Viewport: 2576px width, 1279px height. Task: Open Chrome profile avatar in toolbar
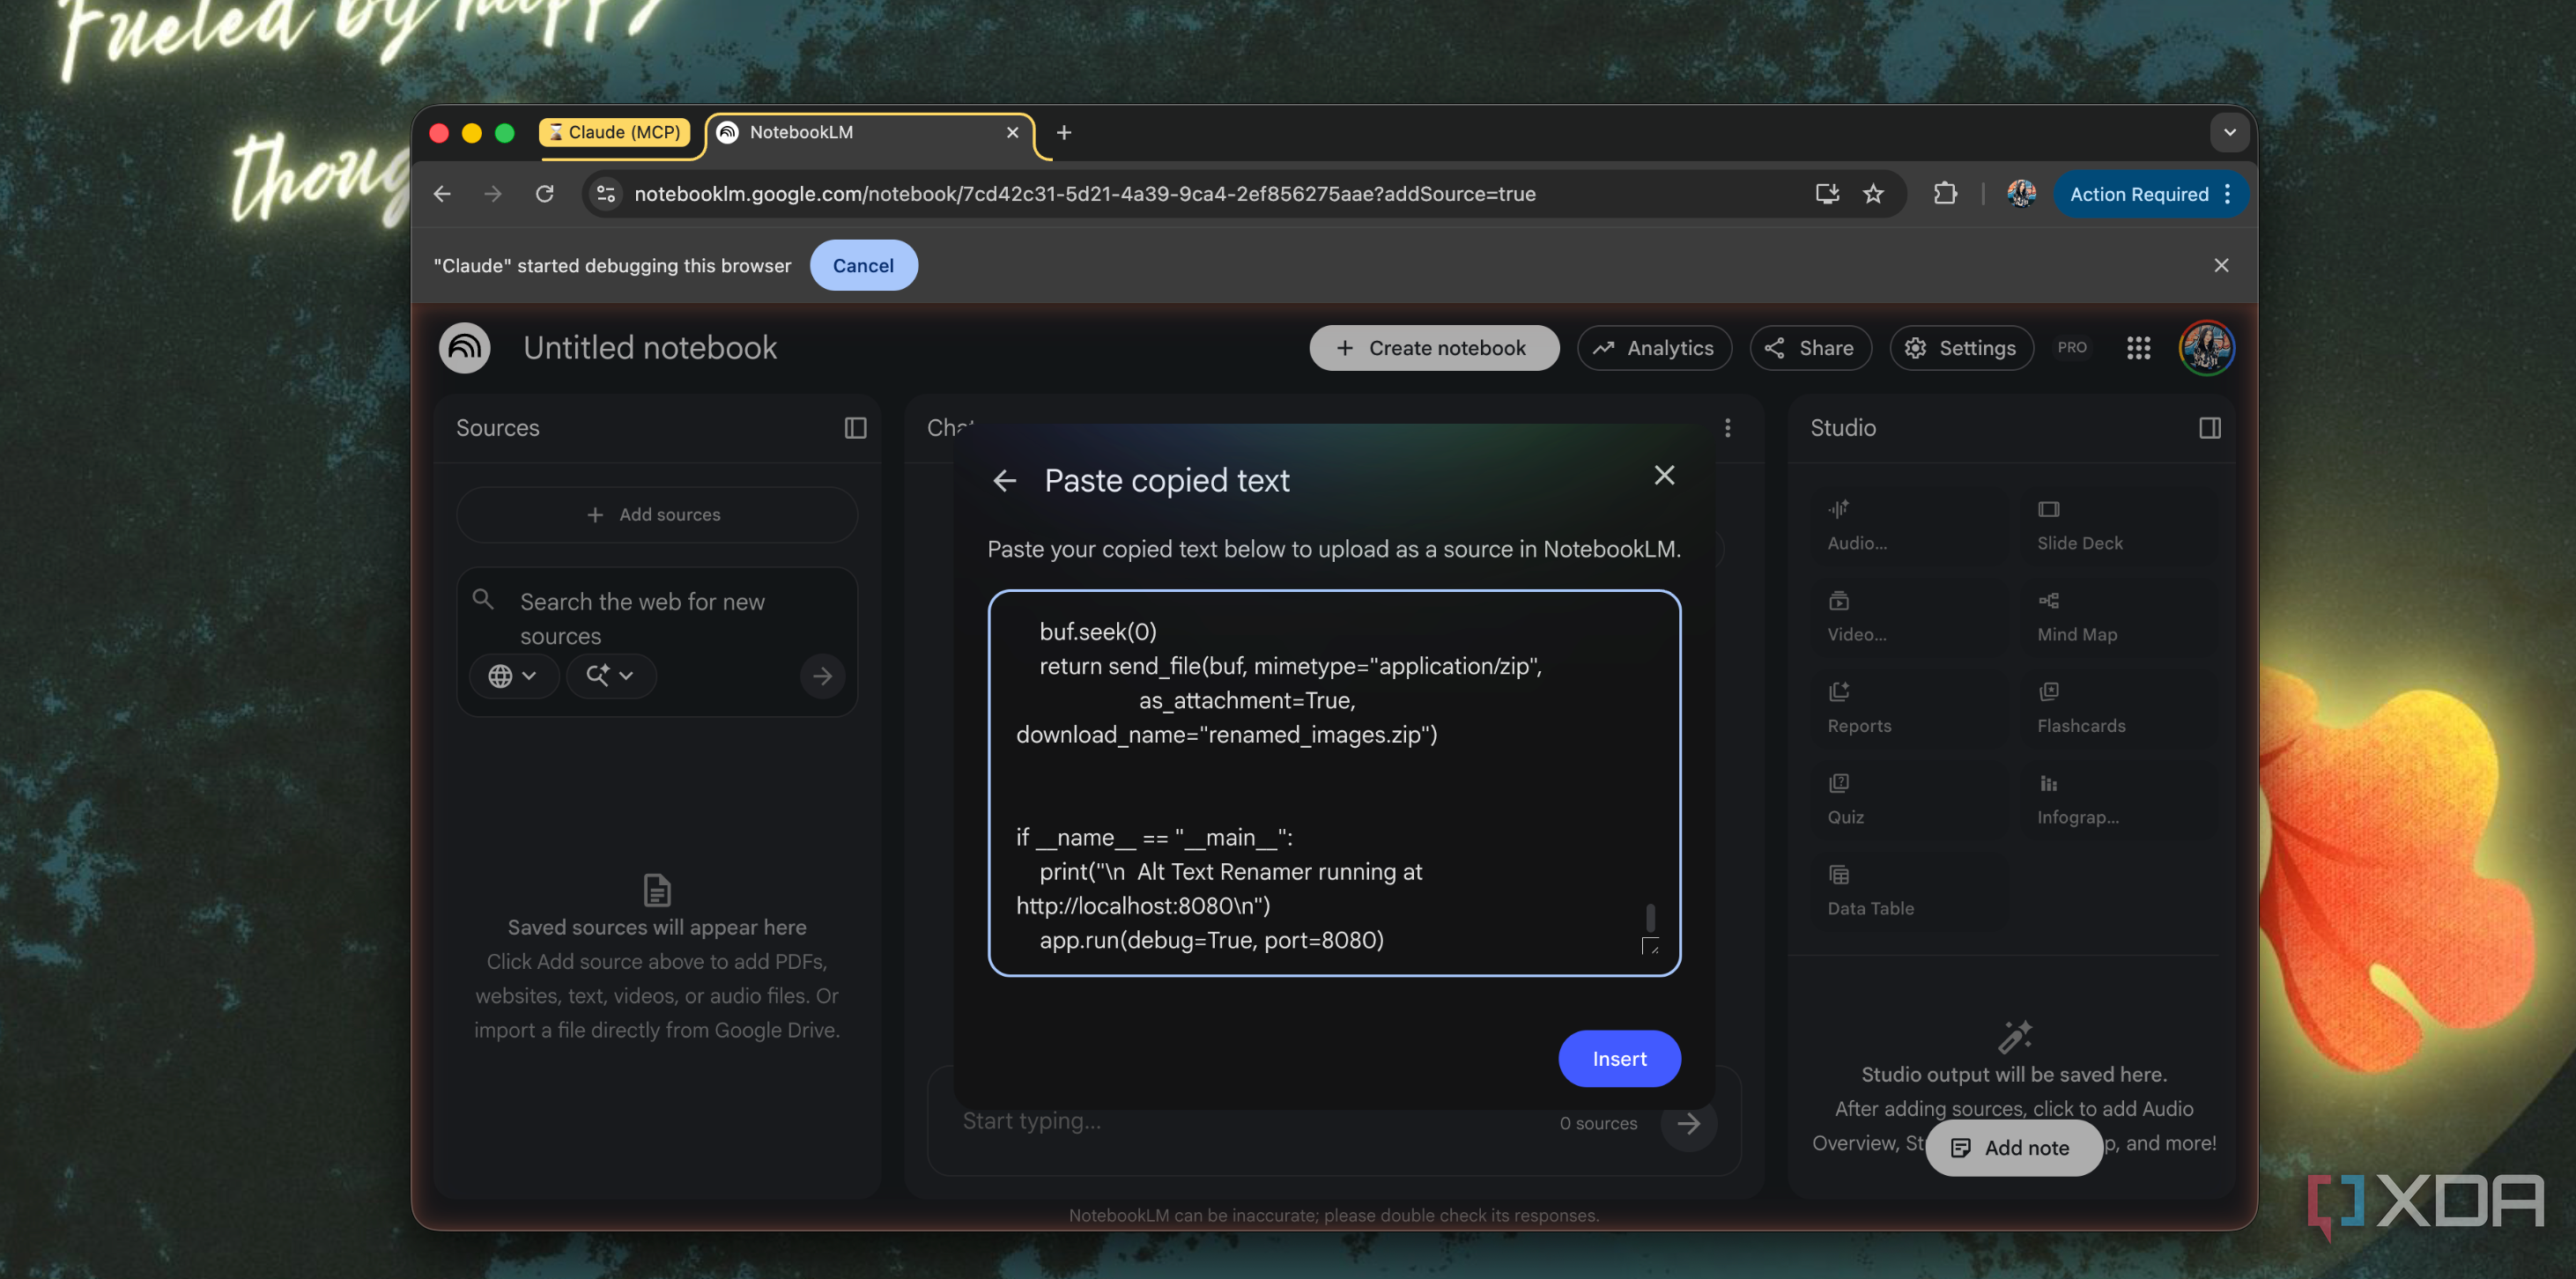point(2021,194)
